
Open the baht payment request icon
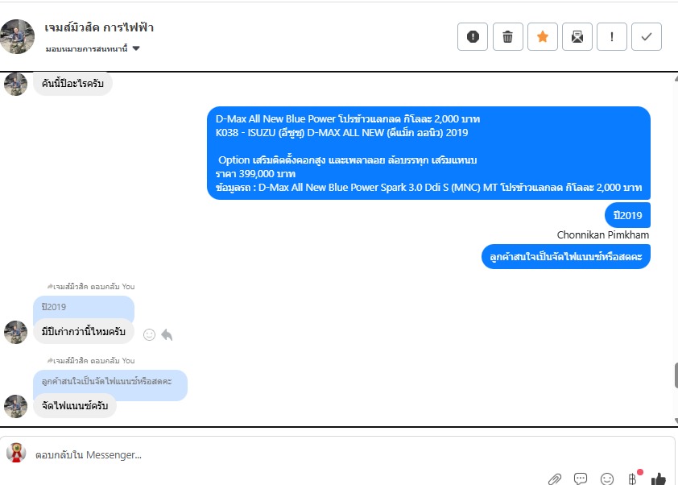pyautogui.click(x=633, y=479)
